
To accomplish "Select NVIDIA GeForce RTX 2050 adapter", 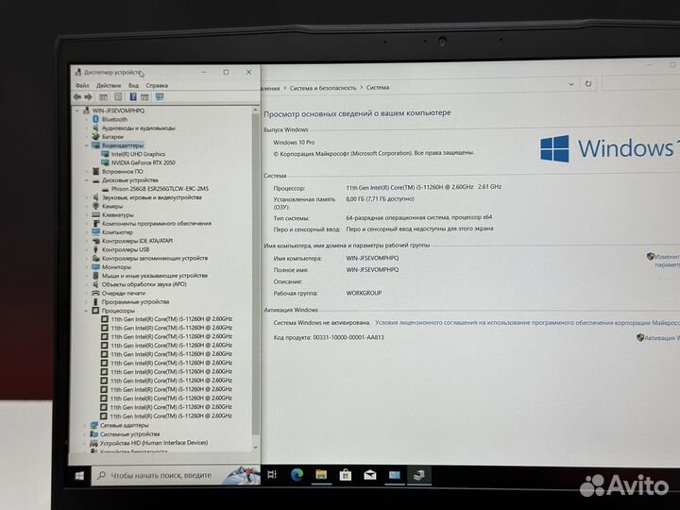I will [x=144, y=162].
